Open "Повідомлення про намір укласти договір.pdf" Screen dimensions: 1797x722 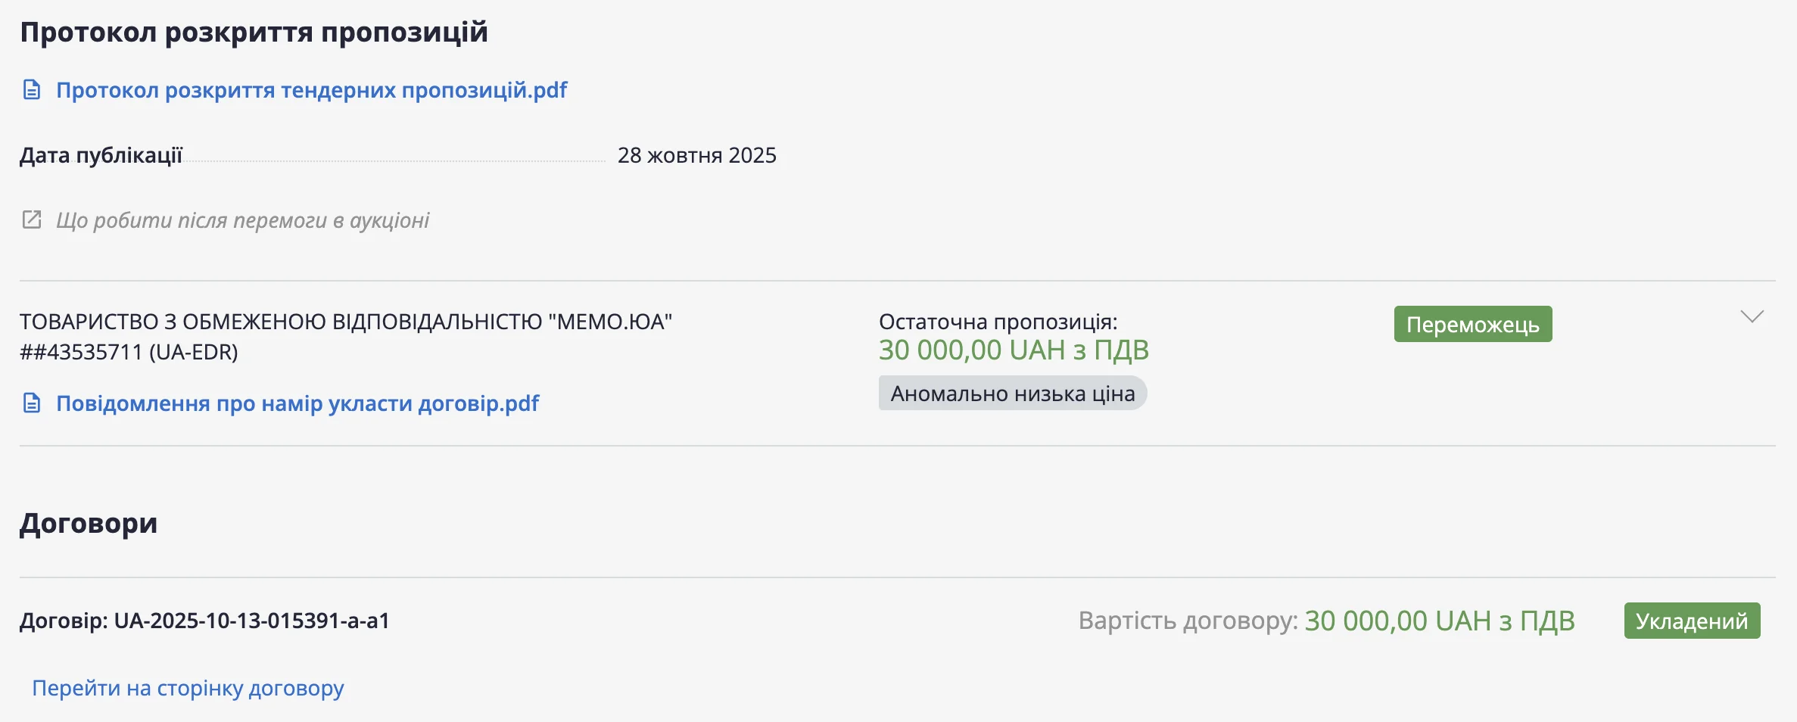297,403
